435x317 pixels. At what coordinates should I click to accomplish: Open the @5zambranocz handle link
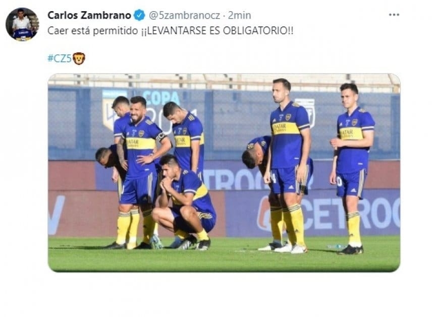pos(185,15)
